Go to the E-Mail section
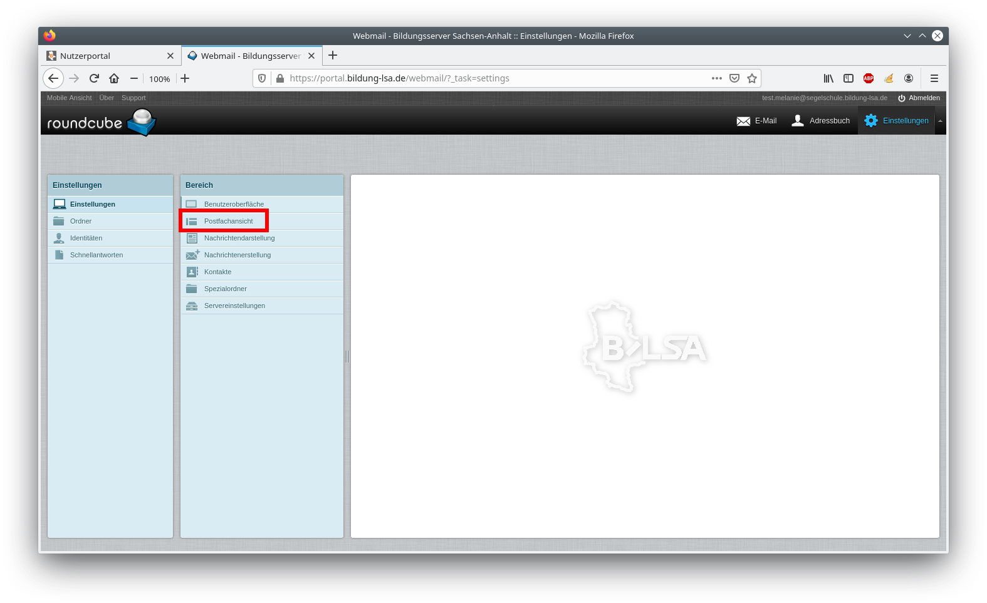This screenshot has height=603, width=987. pos(756,121)
